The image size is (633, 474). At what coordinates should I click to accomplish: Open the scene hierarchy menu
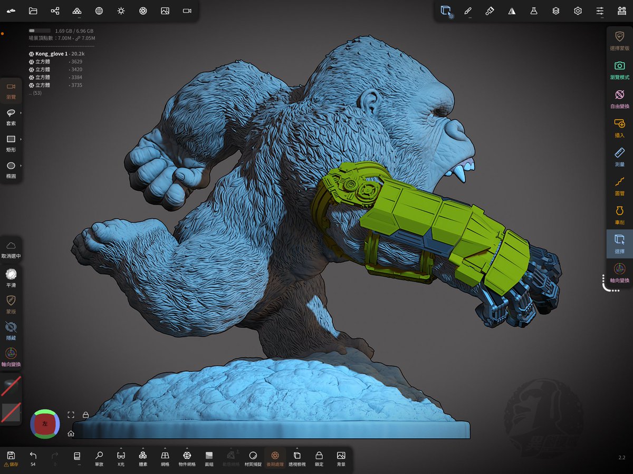[55, 11]
